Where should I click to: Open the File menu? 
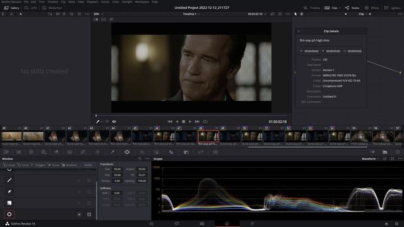point(26,2)
